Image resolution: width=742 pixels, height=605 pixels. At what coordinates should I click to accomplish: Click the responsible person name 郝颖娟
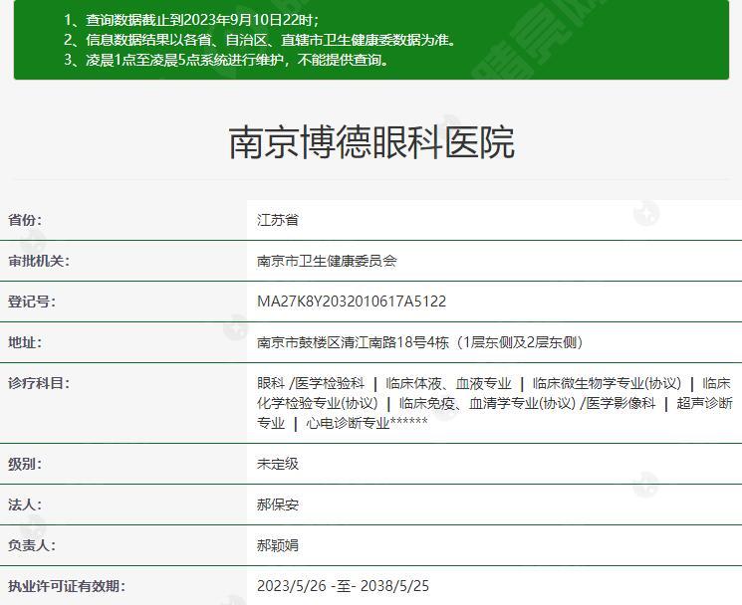[278, 545]
